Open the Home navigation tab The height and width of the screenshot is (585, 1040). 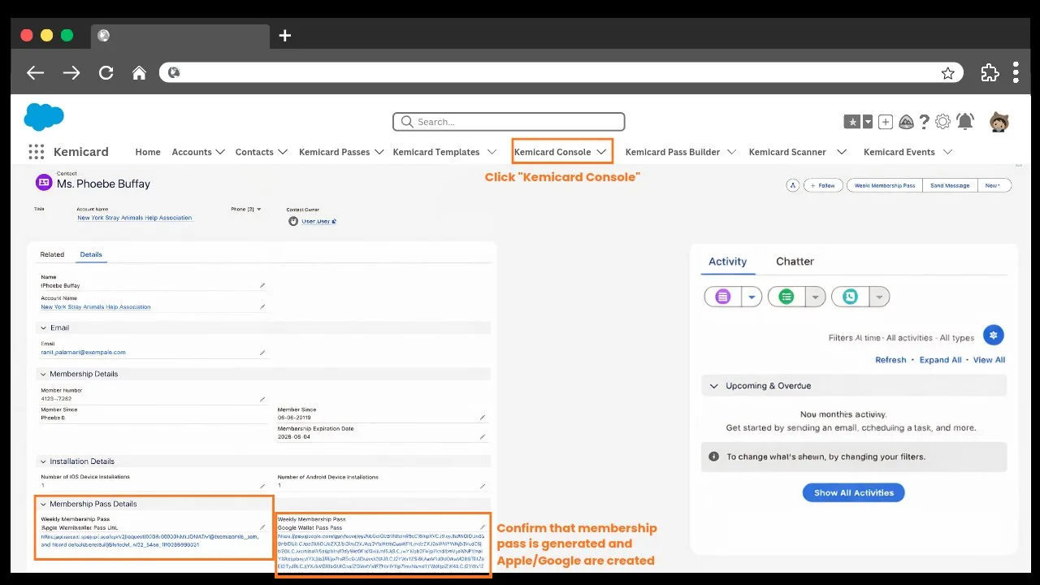click(148, 152)
